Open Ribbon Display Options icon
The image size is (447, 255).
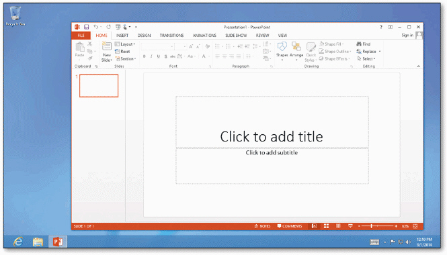pos(391,27)
